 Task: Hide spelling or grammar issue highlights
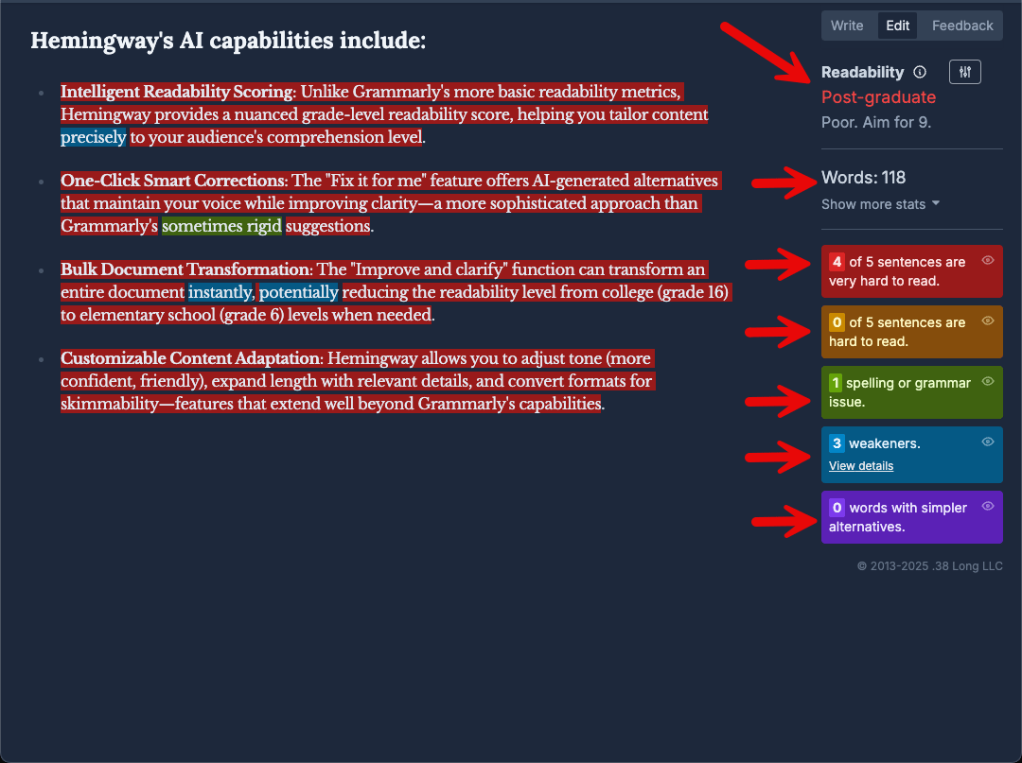point(987,382)
